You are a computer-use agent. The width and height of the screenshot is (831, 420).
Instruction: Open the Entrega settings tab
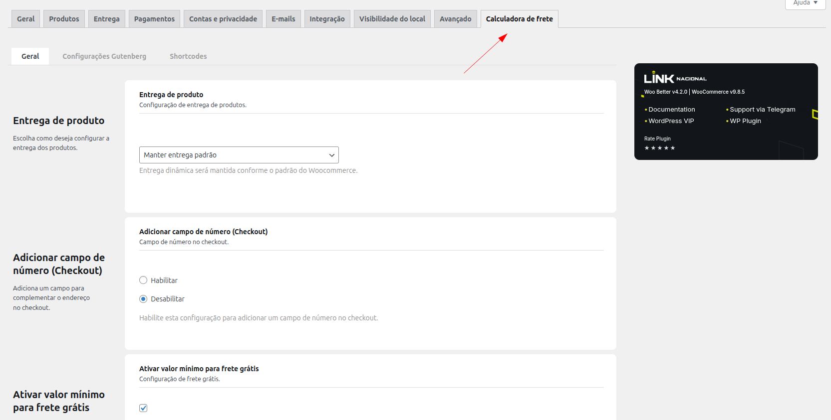point(107,19)
